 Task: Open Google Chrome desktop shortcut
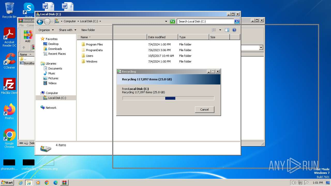9,138
